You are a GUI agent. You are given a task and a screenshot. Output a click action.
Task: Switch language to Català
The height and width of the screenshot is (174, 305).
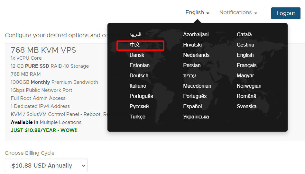coord(244,34)
